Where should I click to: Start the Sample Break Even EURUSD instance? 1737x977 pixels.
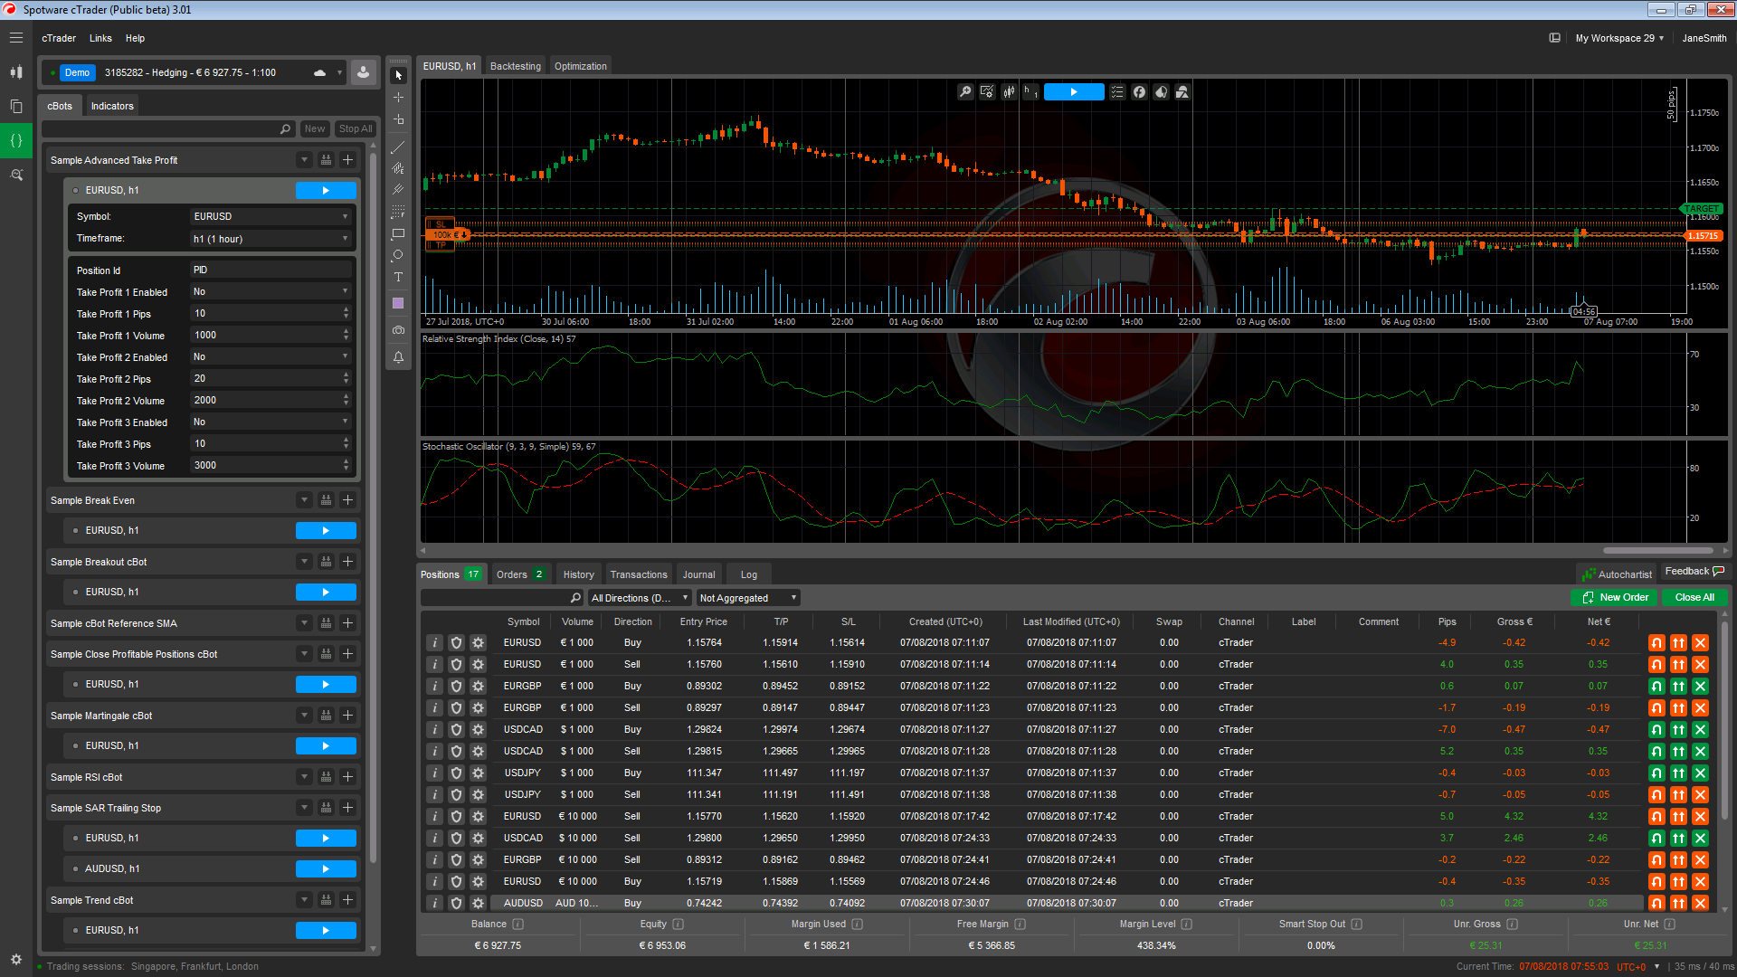tap(326, 531)
